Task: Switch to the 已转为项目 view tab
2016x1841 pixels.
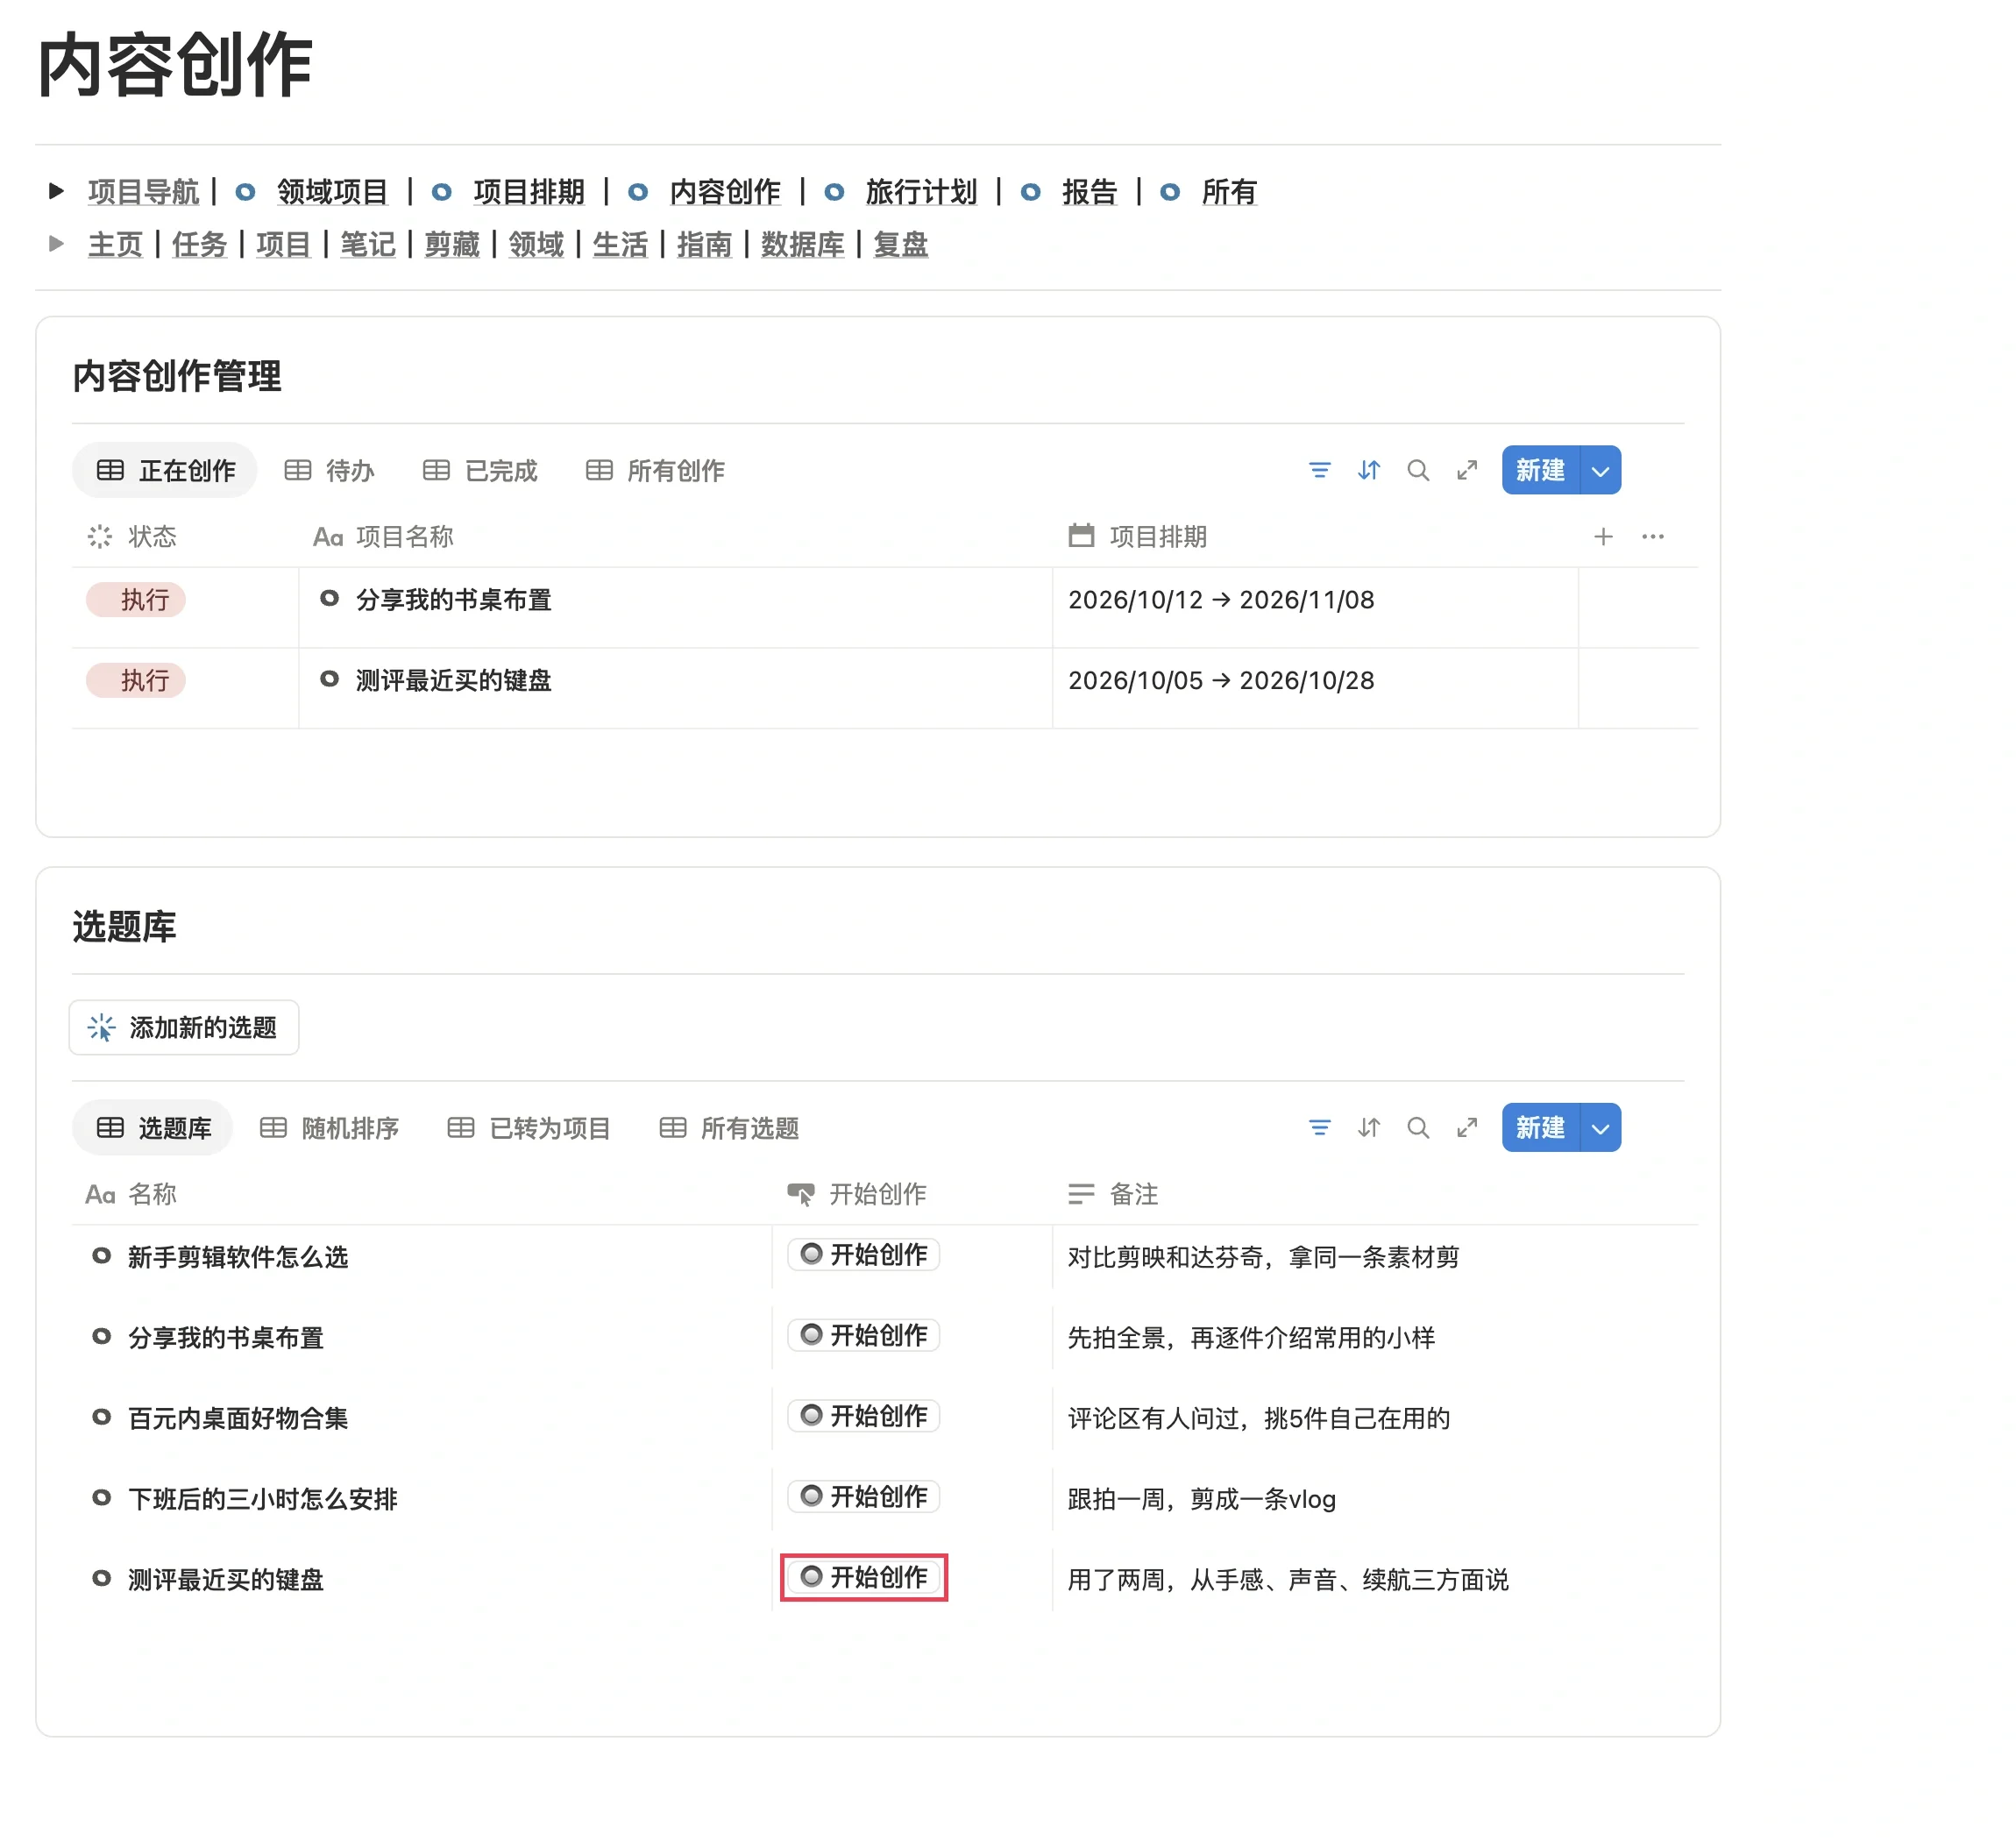Action: [529, 1128]
